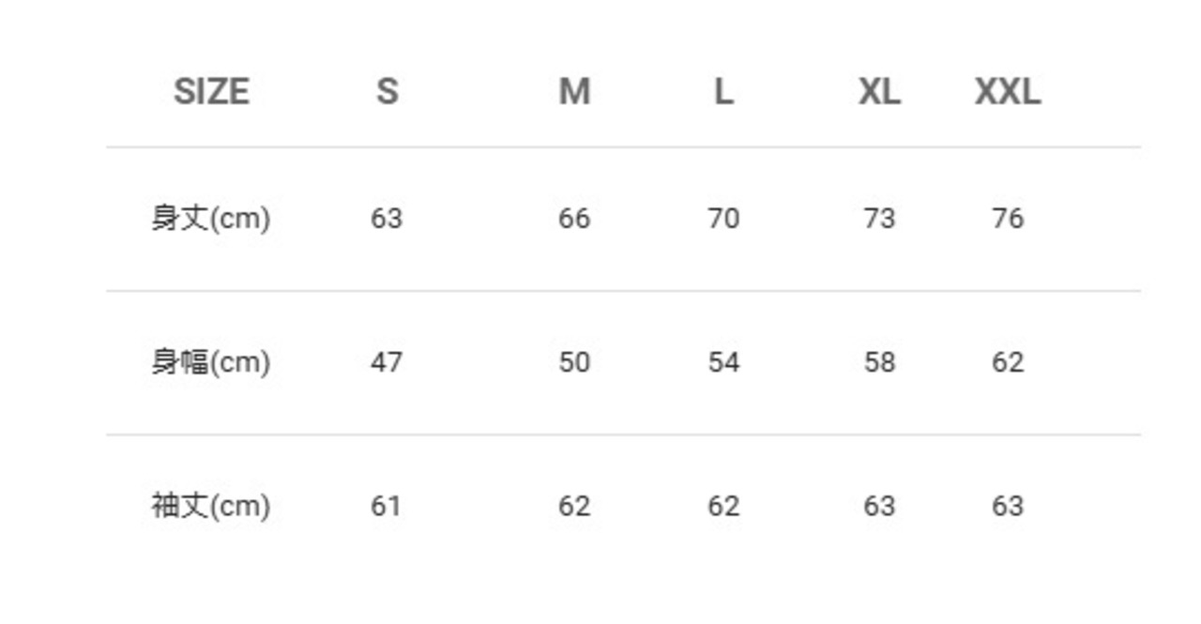The height and width of the screenshot is (624, 1201).
Task: Click the L body width value 54
Action: (x=723, y=362)
